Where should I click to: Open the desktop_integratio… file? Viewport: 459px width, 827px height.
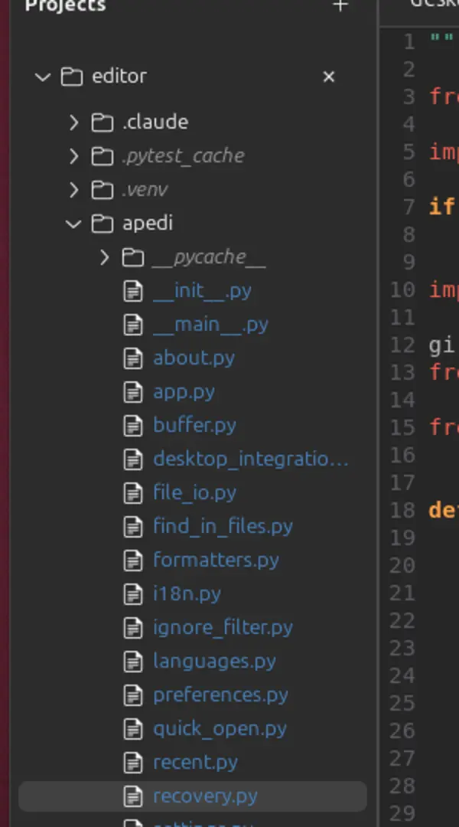coord(251,460)
